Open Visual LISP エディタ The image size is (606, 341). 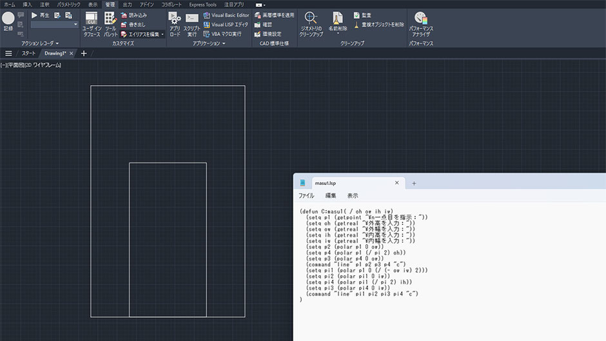[226, 24]
